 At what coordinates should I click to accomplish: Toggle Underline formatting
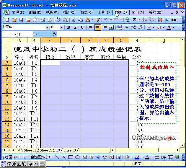tap(82, 27)
